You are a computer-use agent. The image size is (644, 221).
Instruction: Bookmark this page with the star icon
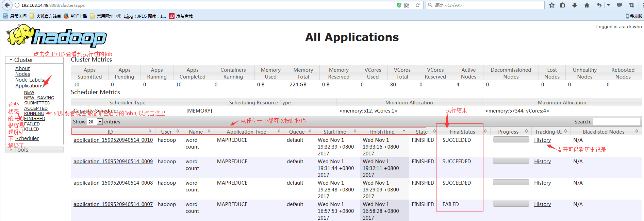pyautogui.click(x=551, y=5)
